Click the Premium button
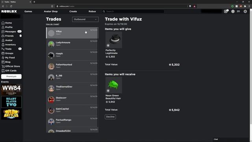The width and height of the screenshot is (252, 142). pyautogui.click(x=11, y=77)
